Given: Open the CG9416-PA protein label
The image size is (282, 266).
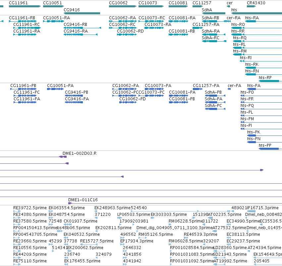Looking at the screenshot, I should [x=77, y=99].
